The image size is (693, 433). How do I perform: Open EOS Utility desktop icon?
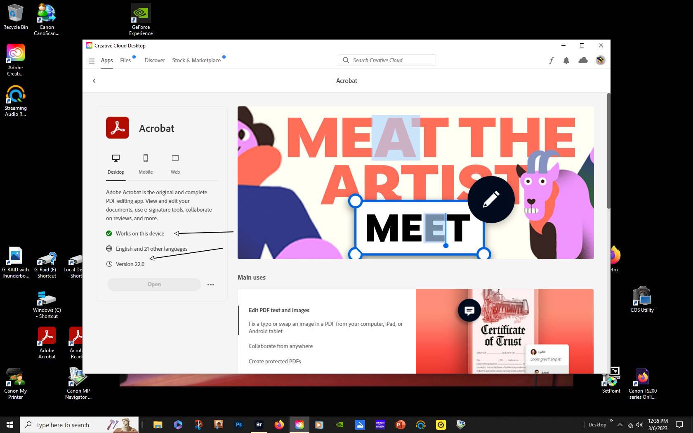(x=642, y=299)
